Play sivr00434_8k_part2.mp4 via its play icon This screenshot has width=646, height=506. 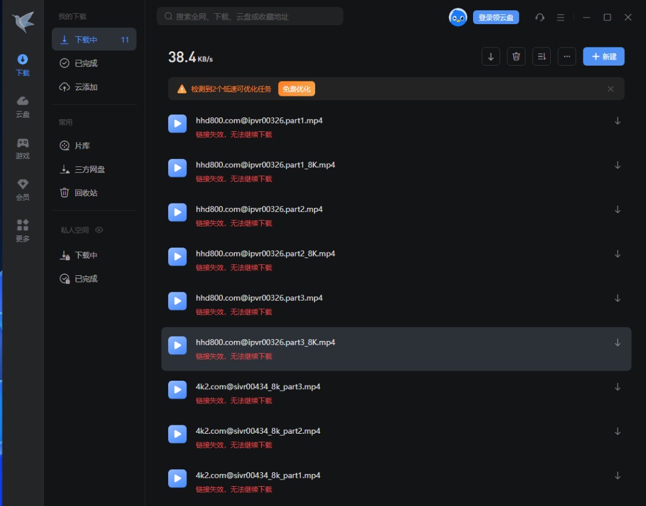178,434
